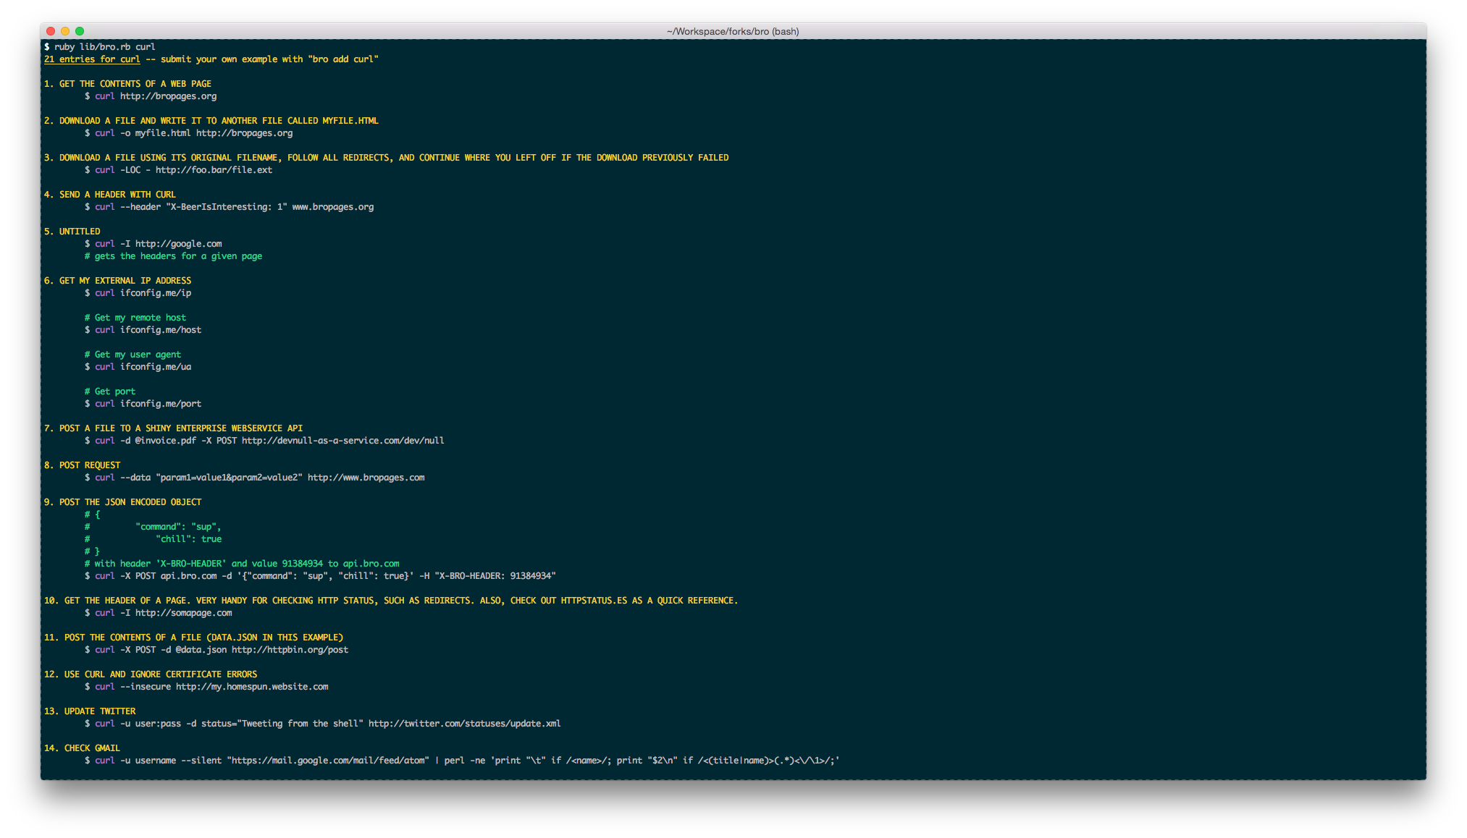Click the '8. POST REQUEST' heading

tap(82, 465)
